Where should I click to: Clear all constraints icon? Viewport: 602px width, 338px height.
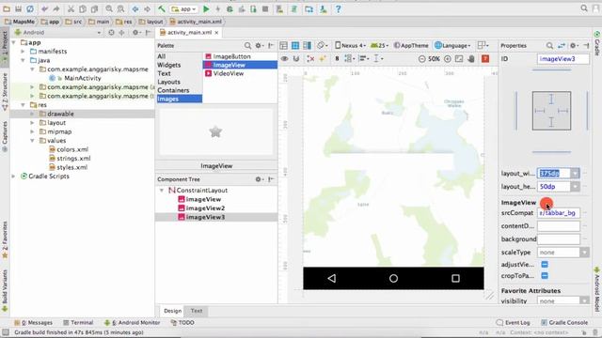[310, 58]
